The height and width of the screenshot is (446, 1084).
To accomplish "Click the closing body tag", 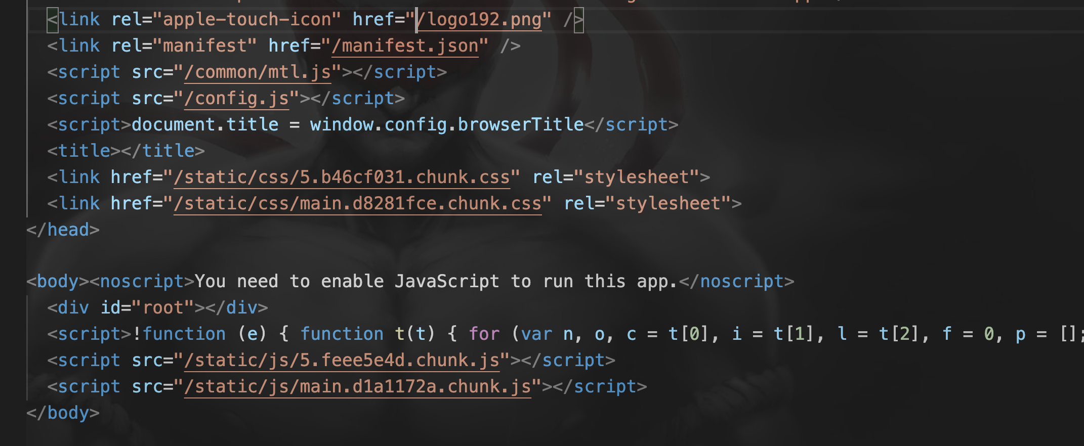I will [63, 413].
